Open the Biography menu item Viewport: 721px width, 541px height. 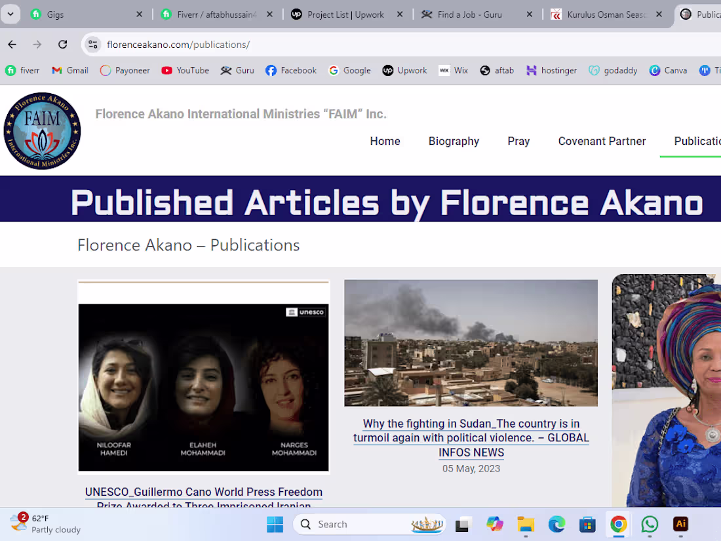[454, 141]
